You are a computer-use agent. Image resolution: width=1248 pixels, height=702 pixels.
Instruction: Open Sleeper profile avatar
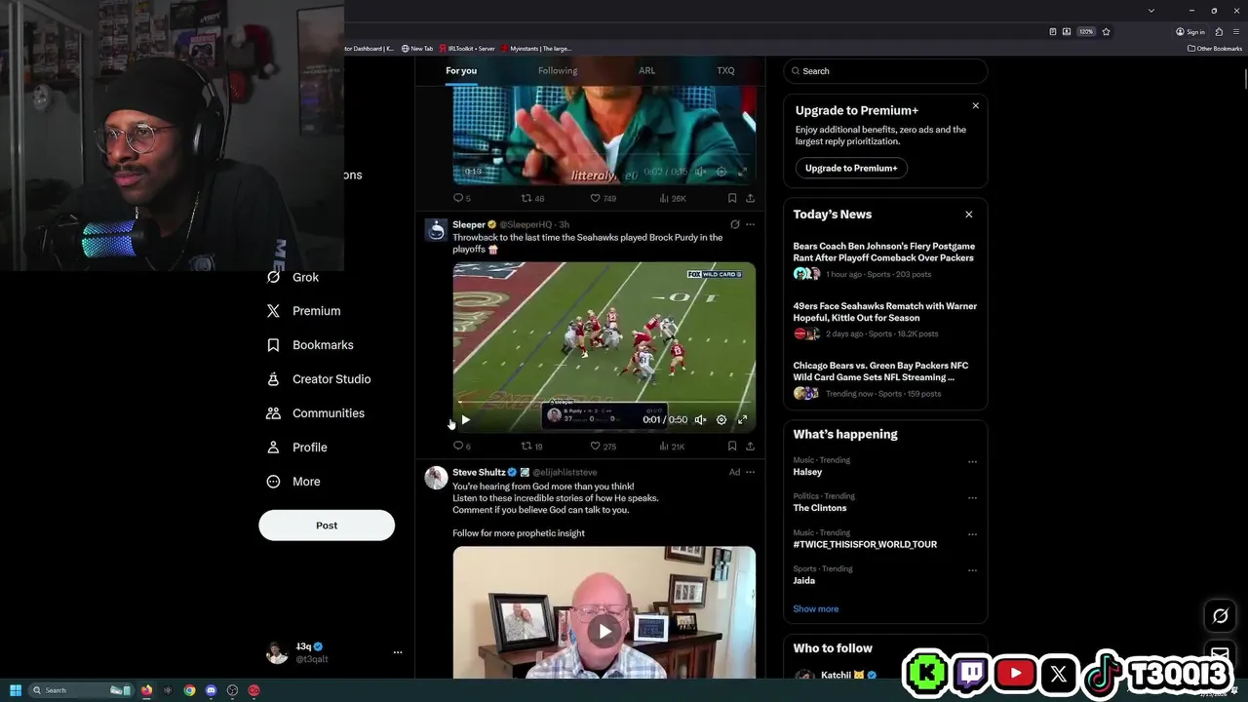pos(436,229)
